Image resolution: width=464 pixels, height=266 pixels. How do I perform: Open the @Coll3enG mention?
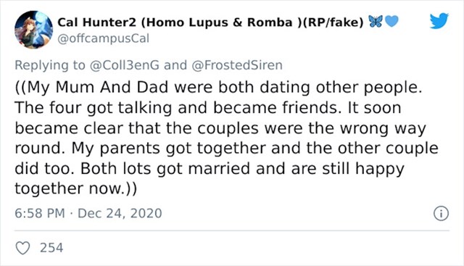click(x=124, y=65)
